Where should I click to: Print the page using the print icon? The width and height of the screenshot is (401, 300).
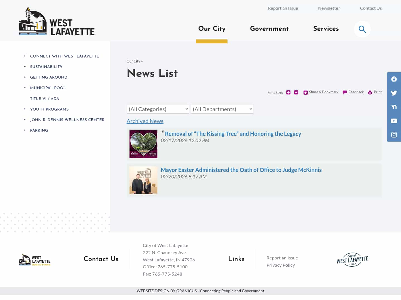click(375, 92)
